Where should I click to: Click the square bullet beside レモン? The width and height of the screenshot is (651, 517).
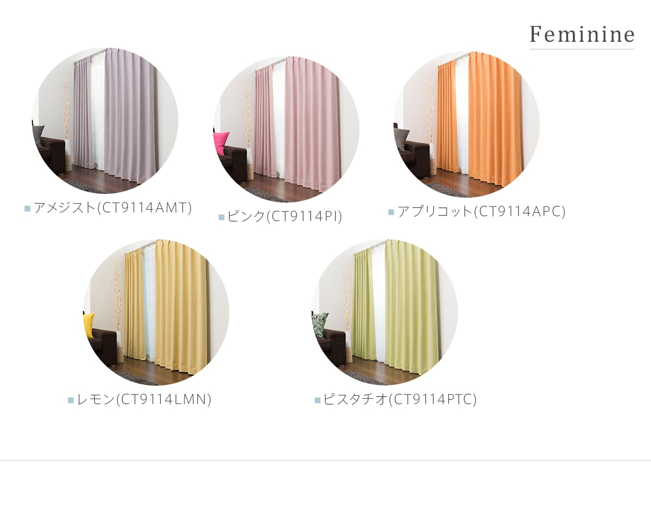point(71,400)
